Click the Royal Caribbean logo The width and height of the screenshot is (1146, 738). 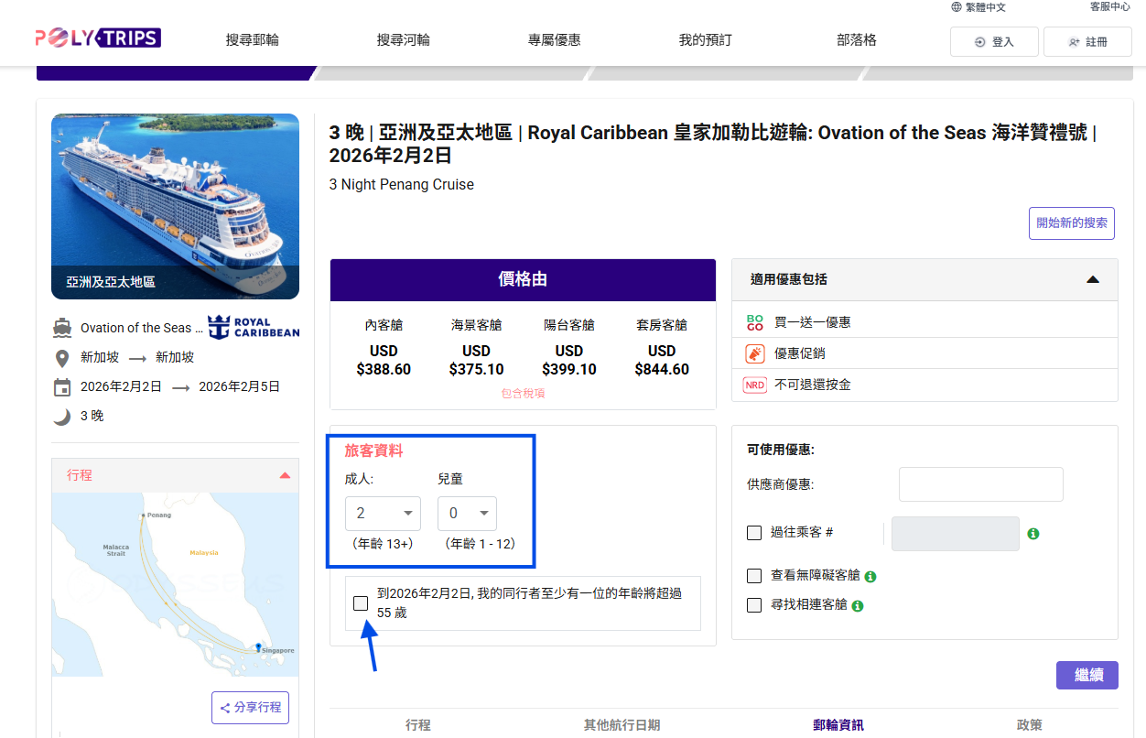click(x=254, y=328)
